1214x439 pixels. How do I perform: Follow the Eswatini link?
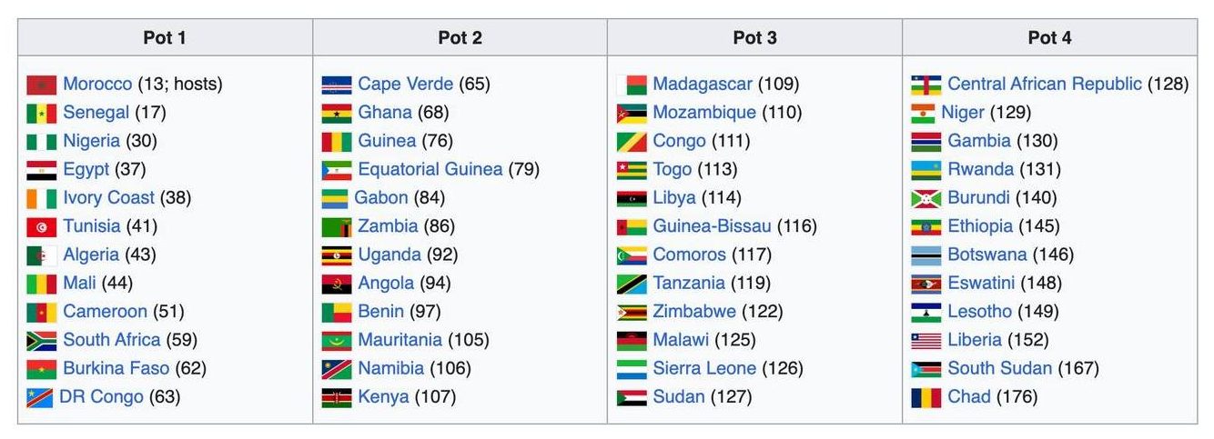tap(981, 284)
